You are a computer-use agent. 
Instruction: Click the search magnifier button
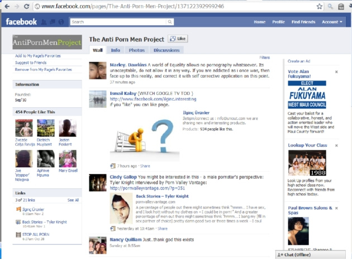pos(170,22)
